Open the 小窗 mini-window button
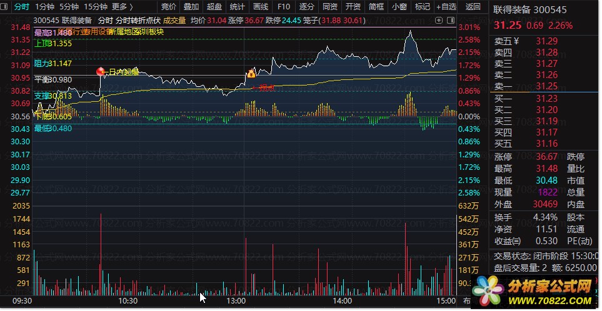Screen dimensions: 602x311 click(399, 6)
